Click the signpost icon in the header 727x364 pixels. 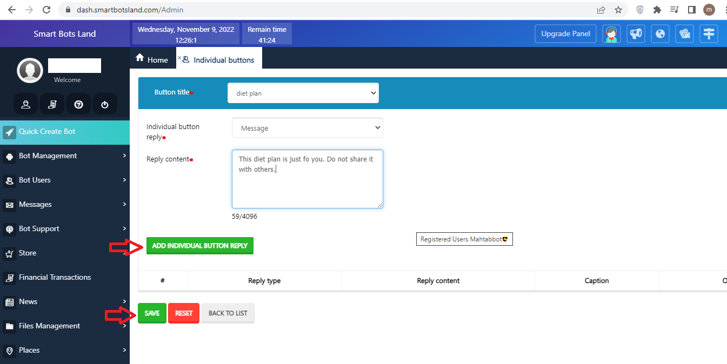coord(709,33)
